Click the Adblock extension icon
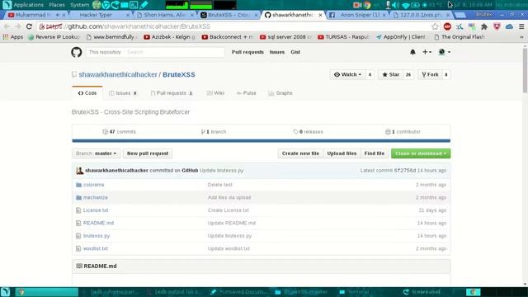Screen dimensions: 528x297 pos(447,26)
